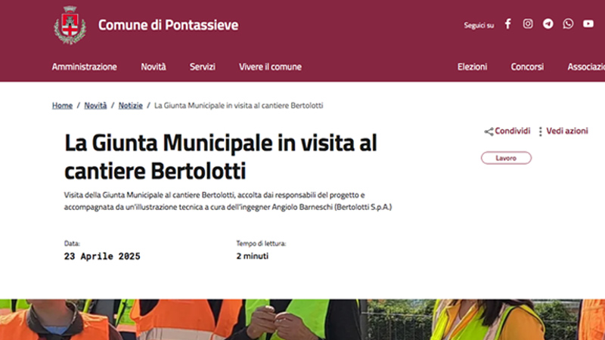Open the Amministrazione menu
This screenshot has width=605, height=340.
[85, 66]
